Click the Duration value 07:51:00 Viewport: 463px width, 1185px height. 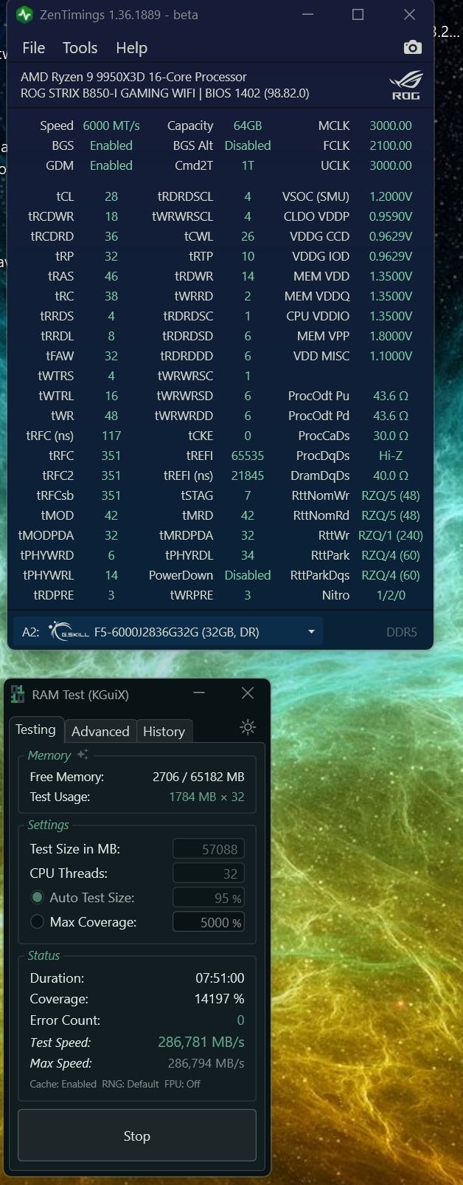click(x=220, y=978)
